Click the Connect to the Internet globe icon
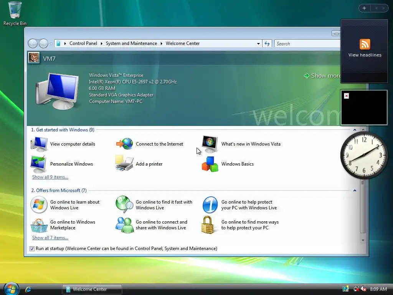Screen dimensions: 393x295 click(125, 144)
